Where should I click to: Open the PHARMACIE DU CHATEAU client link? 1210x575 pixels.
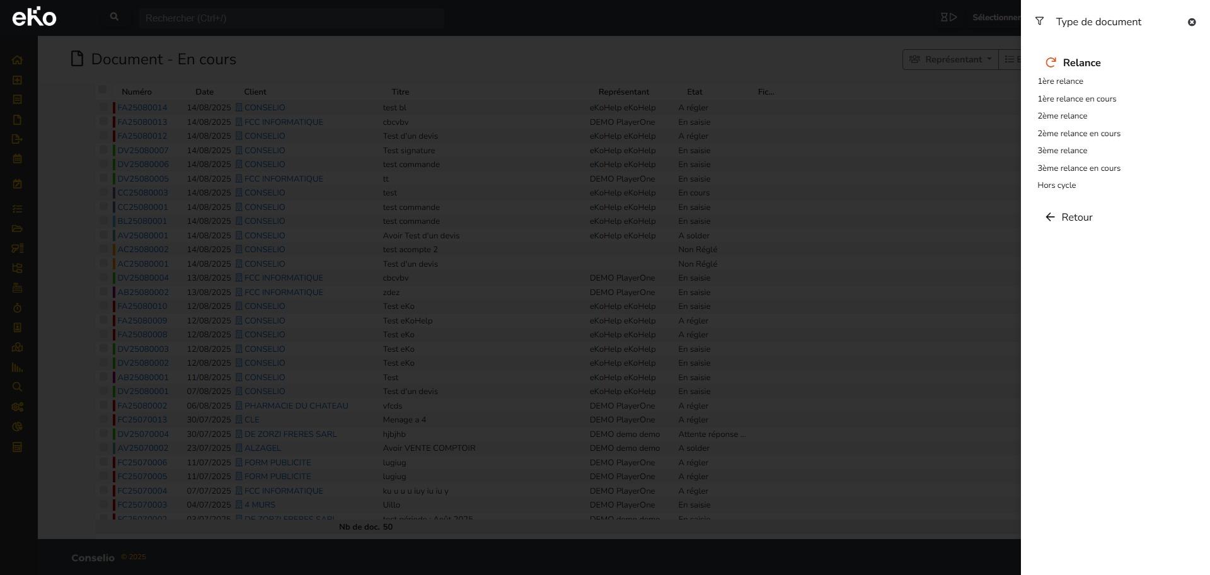pyautogui.click(x=296, y=406)
